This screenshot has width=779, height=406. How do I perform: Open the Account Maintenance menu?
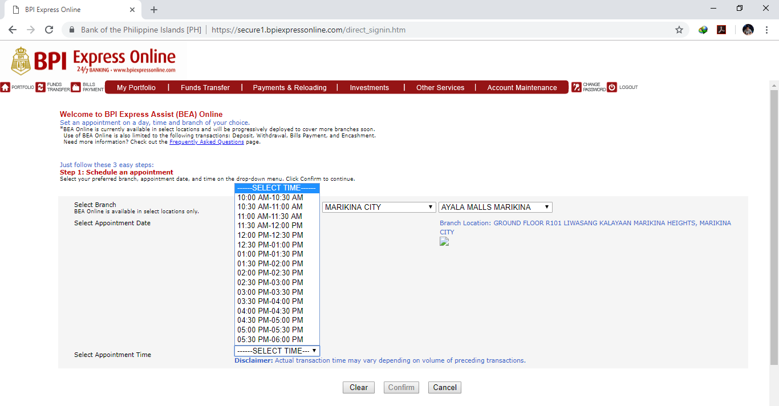coord(522,87)
